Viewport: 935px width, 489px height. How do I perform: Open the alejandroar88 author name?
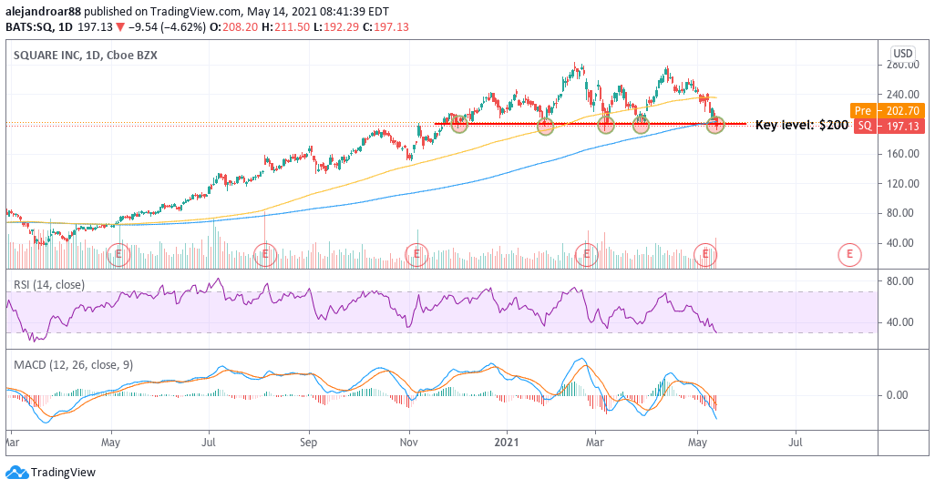click(x=44, y=11)
